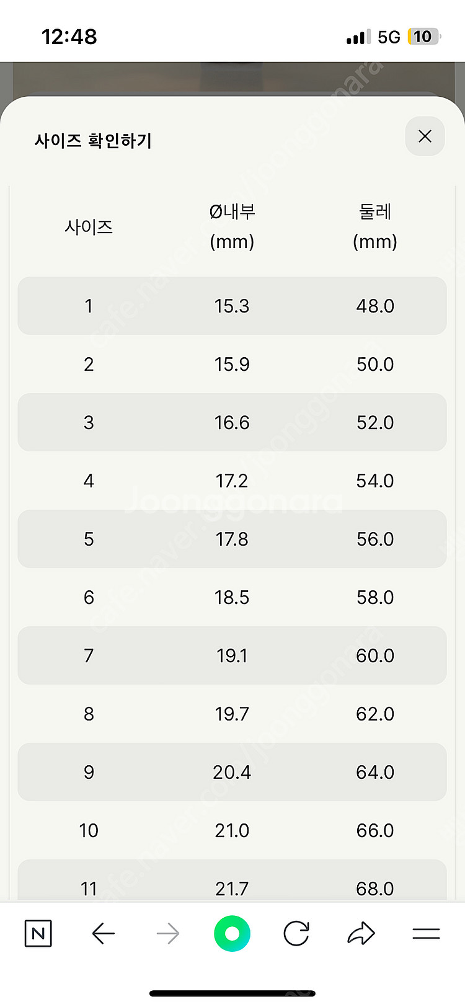Tap the green Naver search circle button
Image resolution: width=465 pixels, height=1007 pixels.
coord(232,933)
